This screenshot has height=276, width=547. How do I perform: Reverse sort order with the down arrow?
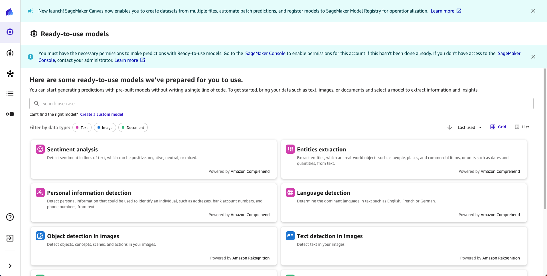pyautogui.click(x=450, y=127)
